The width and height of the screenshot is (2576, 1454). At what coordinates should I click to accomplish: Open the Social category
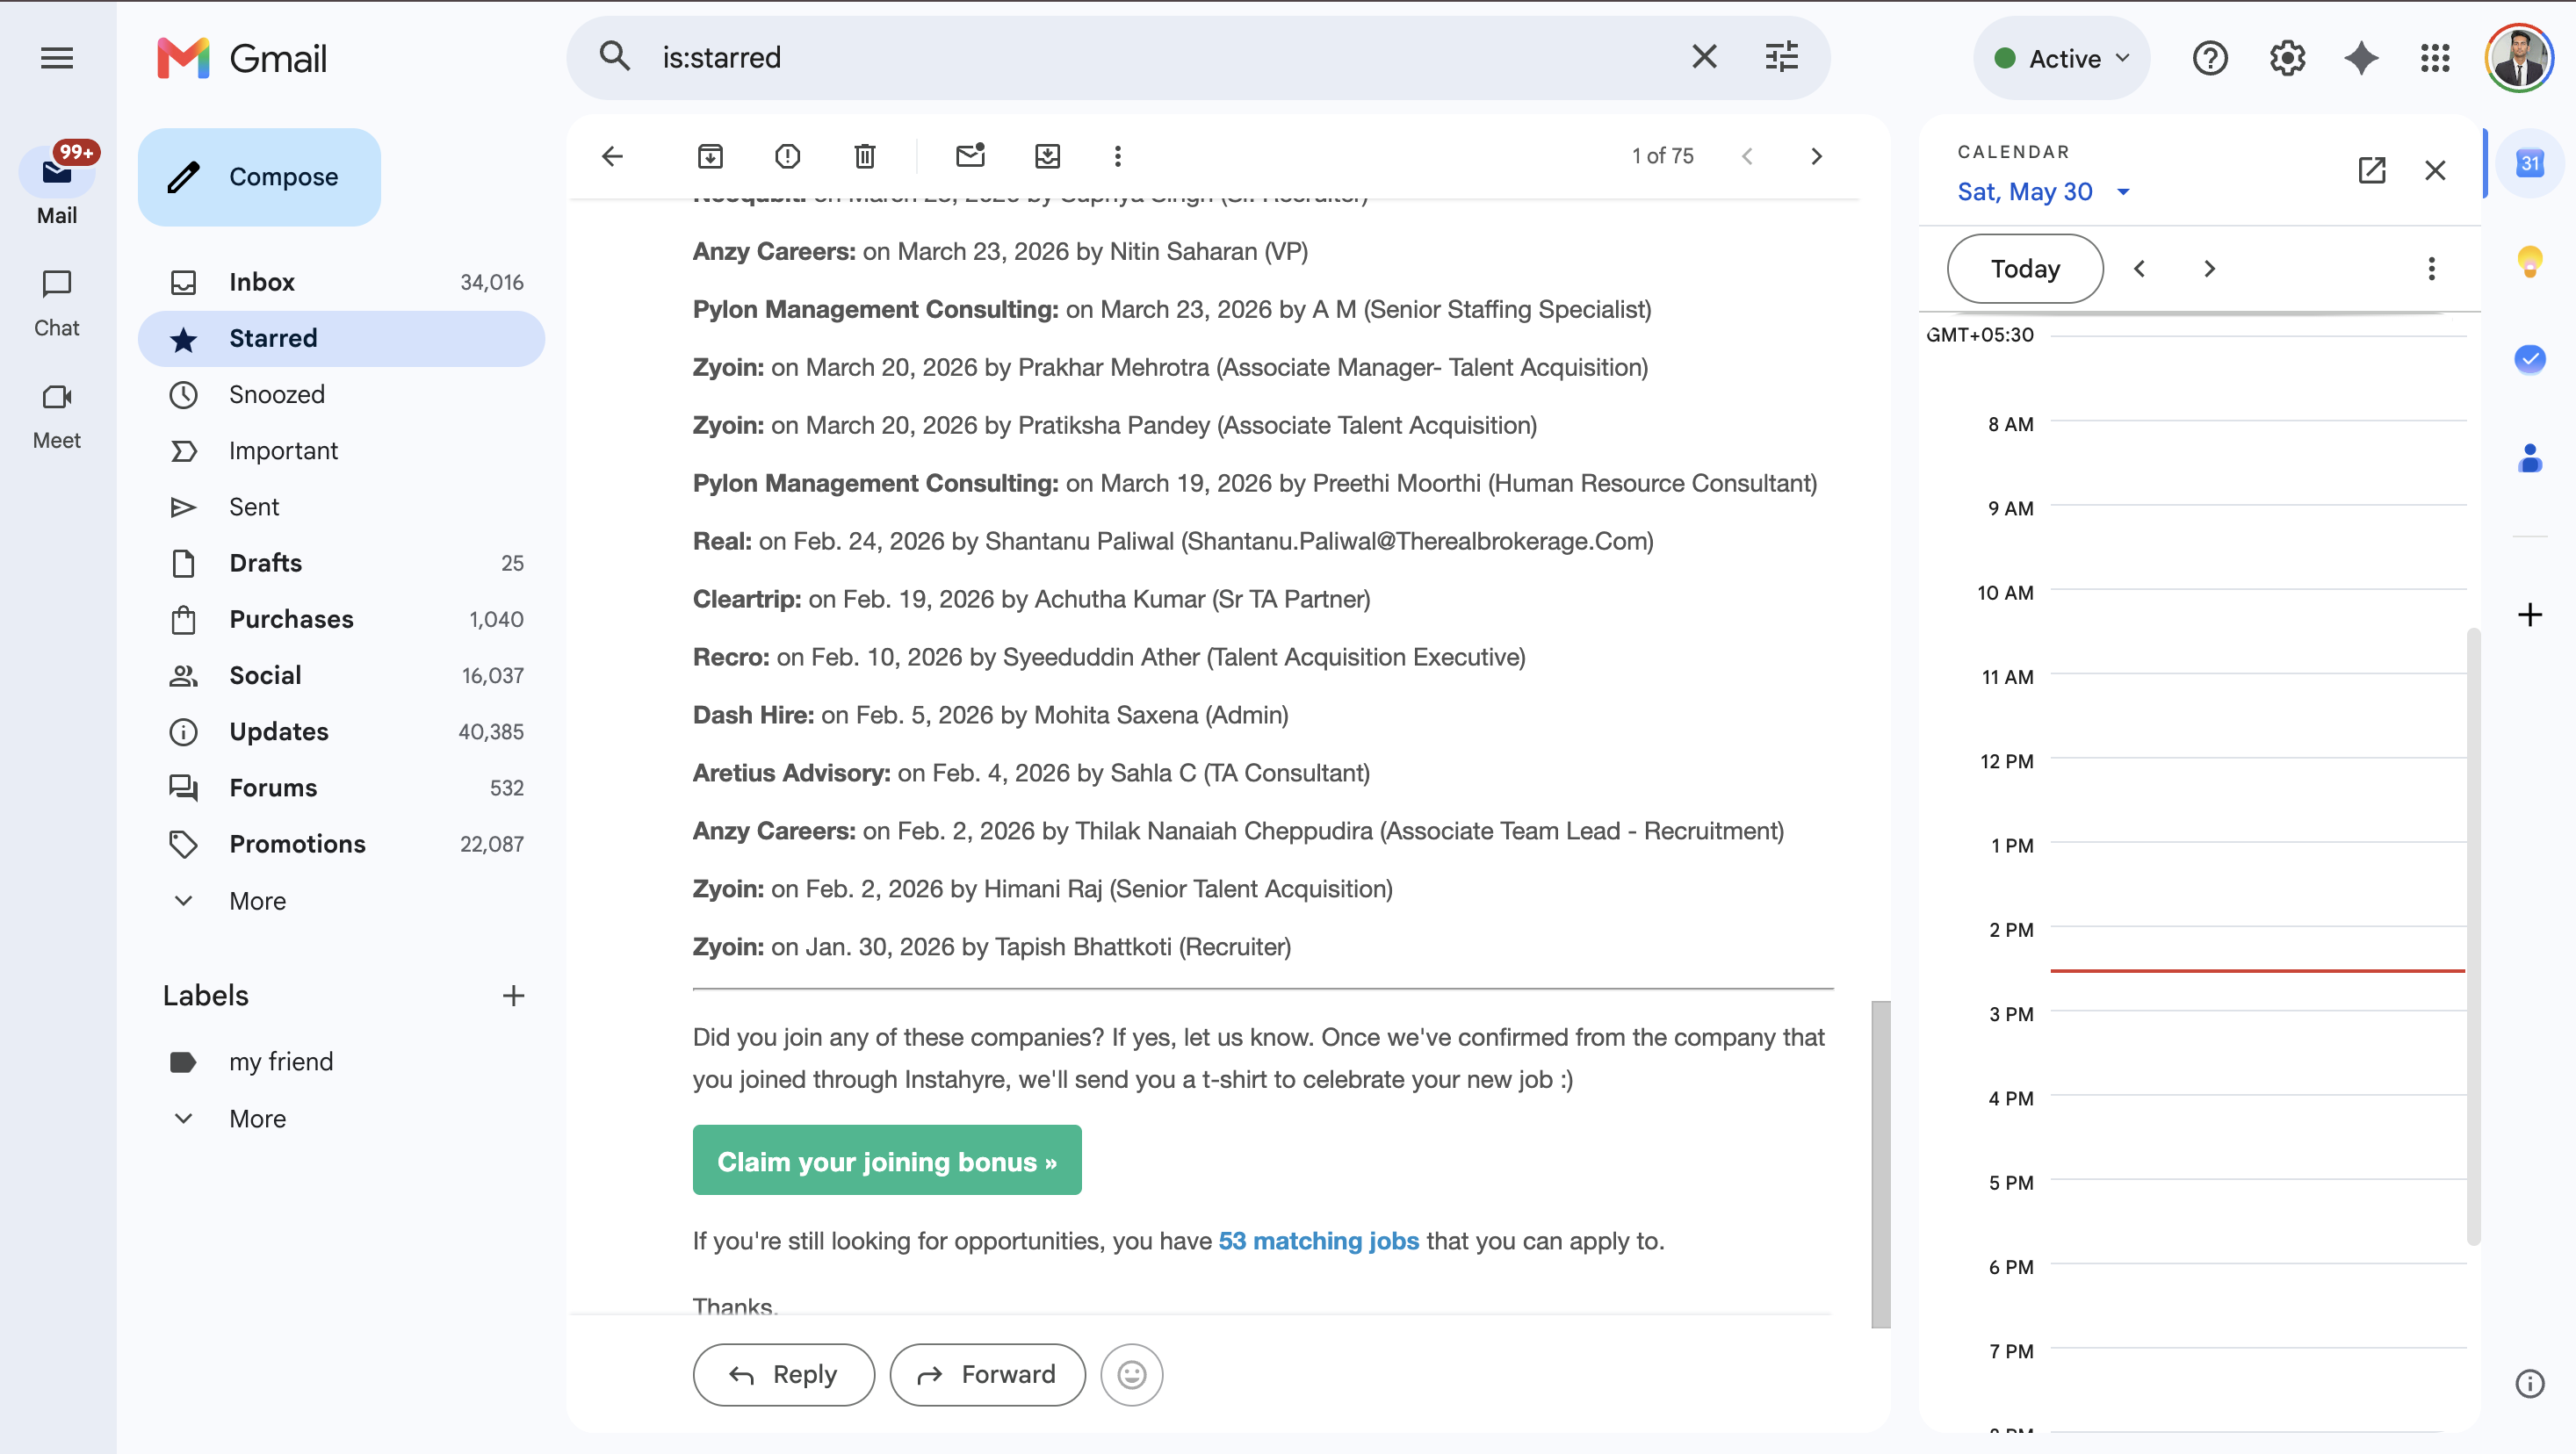click(x=342, y=675)
